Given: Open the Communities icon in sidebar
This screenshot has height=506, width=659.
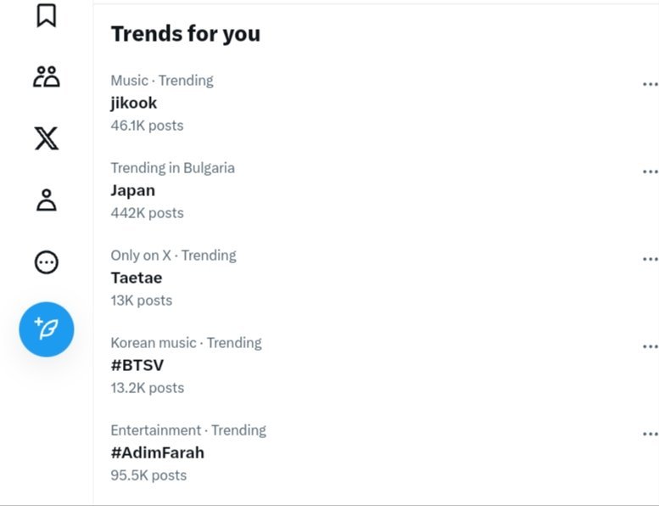Looking at the screenshot, I should [47, 76].
